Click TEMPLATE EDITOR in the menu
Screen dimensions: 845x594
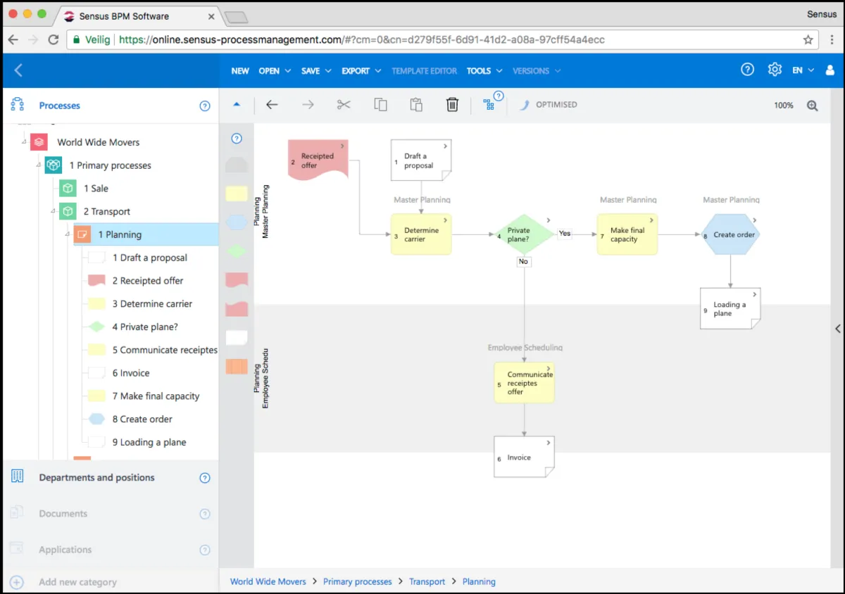coord(425,71)
